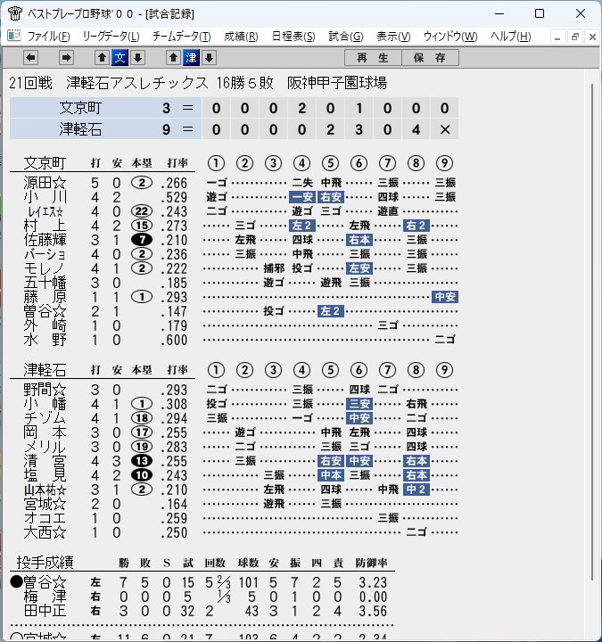The width and height of the screenshot is (602, 642).
Task: Click the app trophy icon in title bar
Action: (15, 13)
